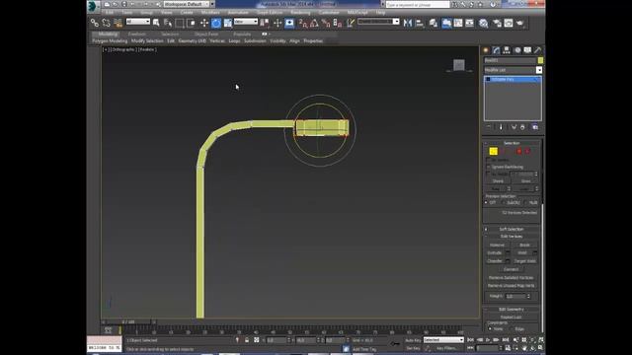This screenshot has height=355, width=632.
Task: Collapse the Selection rollout header
Action: pos(512,143)
